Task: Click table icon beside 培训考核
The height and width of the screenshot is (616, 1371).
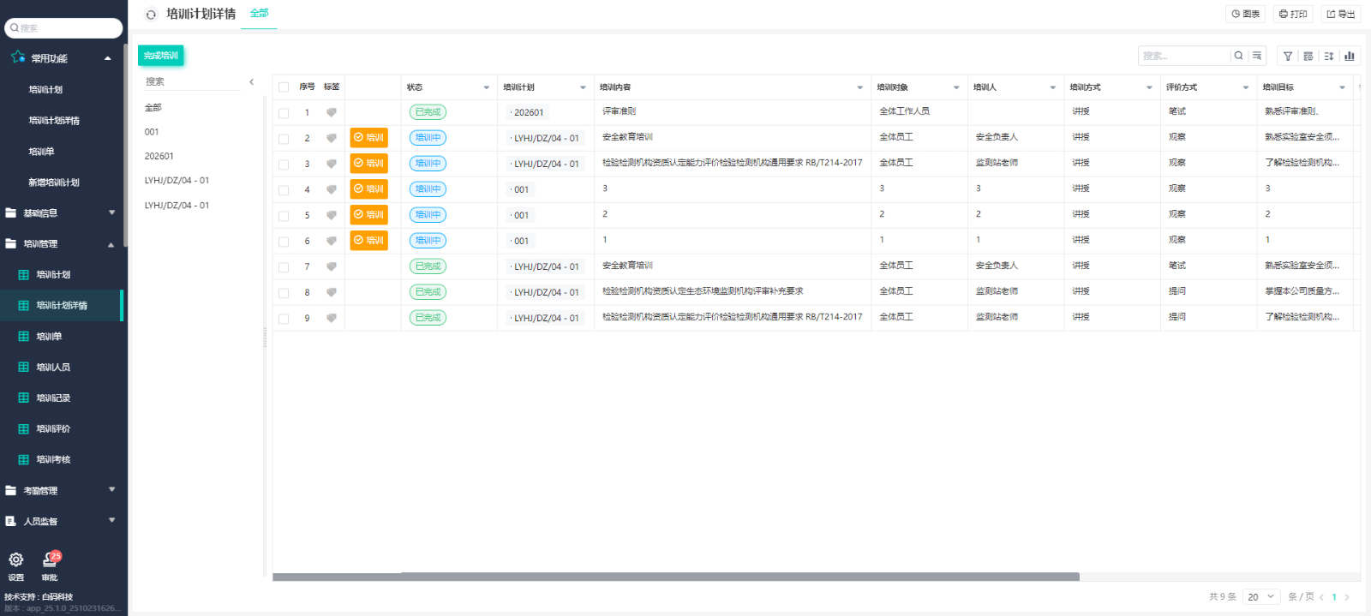Action: pyautogui.click(x=24, y=460)
